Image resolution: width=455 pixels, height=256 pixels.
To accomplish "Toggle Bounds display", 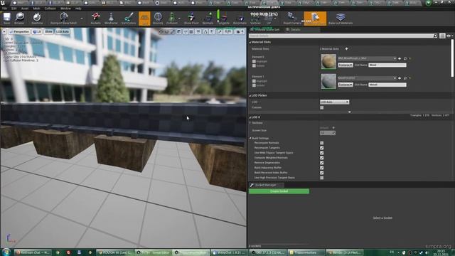I will (x=158, y=18).
